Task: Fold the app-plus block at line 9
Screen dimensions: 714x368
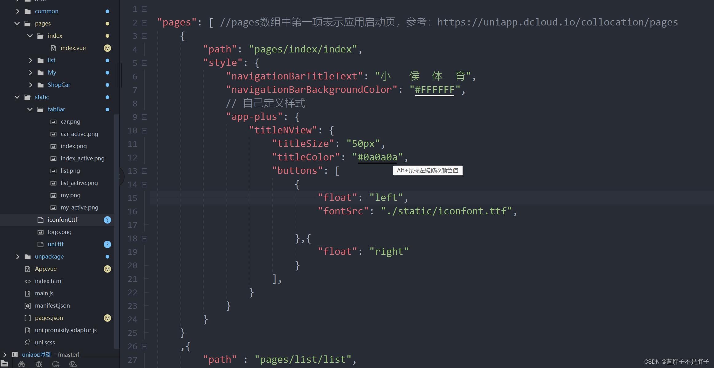Action: click(145, 117)
